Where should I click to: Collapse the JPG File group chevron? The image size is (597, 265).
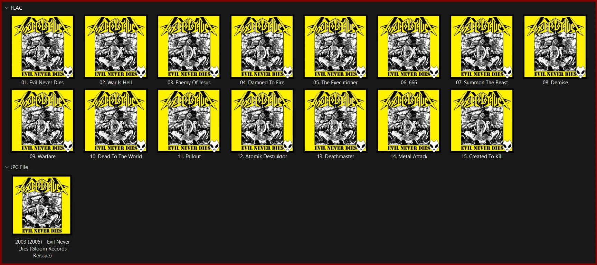[7, 167]
